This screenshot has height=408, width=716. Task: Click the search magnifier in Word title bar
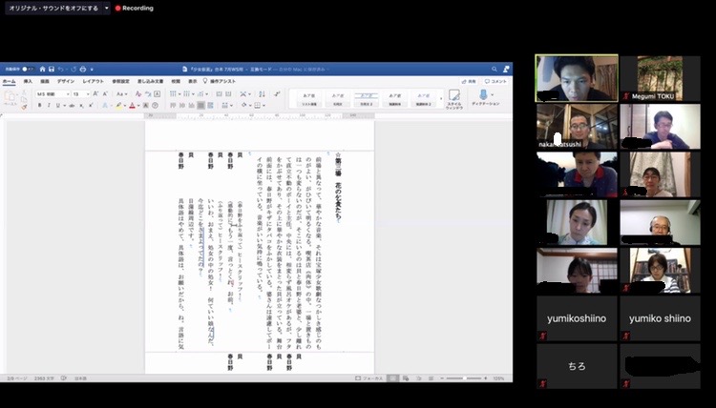tap(494, 69)
